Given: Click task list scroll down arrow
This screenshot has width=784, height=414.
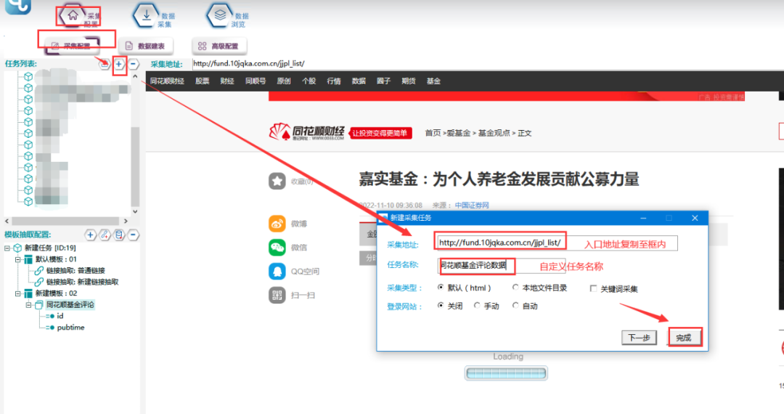Looking at the screenshot, I should click(135, 211).
